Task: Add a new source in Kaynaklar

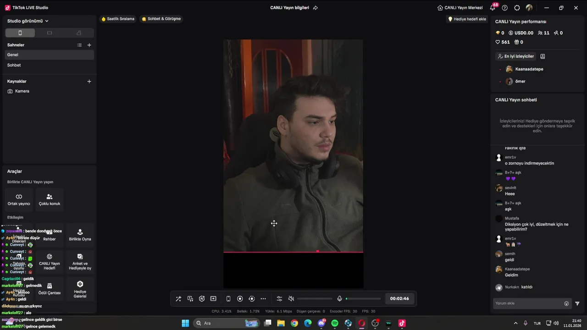Action: point(89,82)
